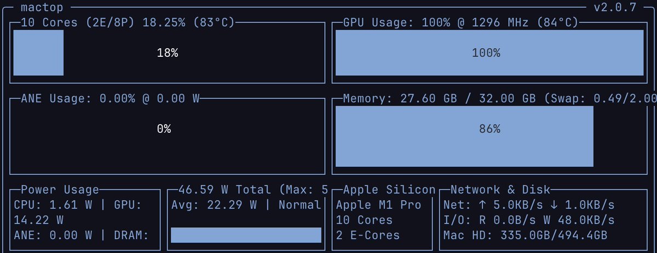Click the 86% memory usage bar
This screenshot has width=657, height=253.
click(464, 136)
